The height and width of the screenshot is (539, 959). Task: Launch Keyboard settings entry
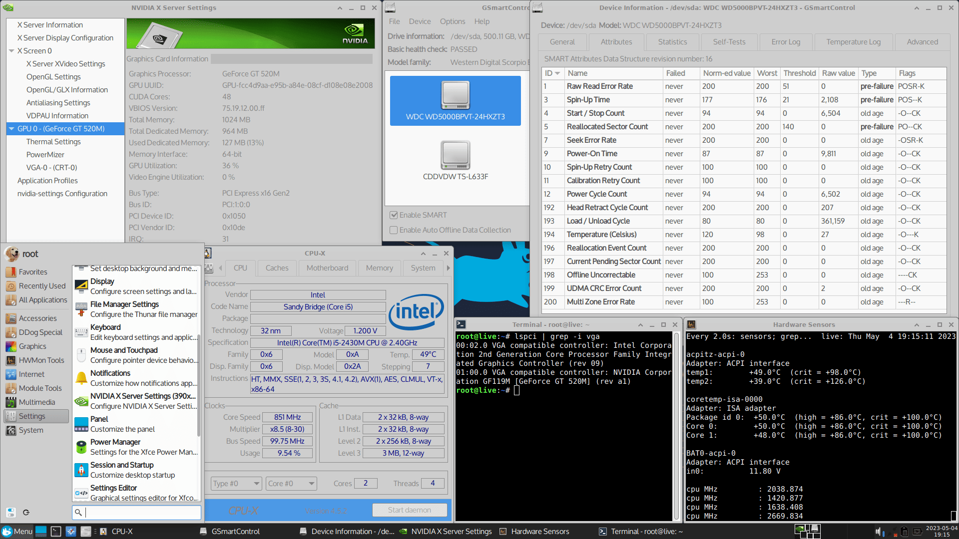pos(136,332)
